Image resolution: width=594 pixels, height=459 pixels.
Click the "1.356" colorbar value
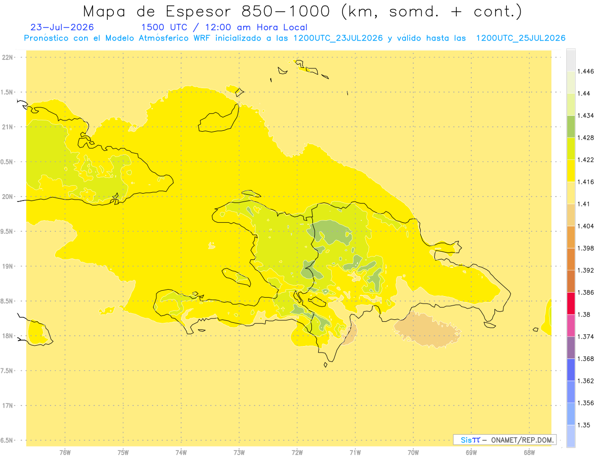pos(586,403)
